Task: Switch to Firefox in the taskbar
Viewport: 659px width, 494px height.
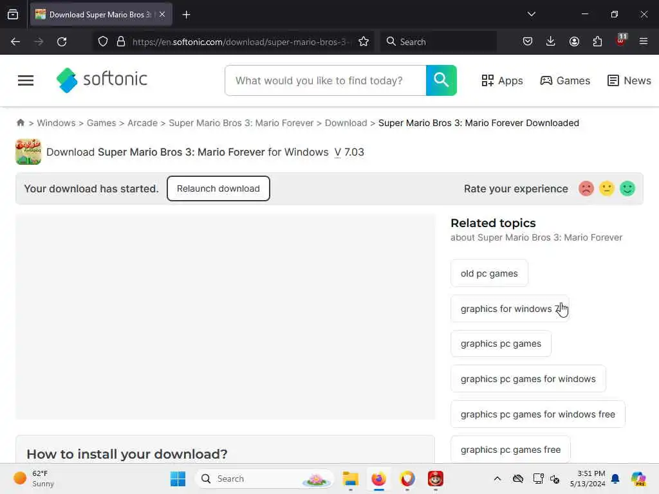Action: [x=378, y=479]
